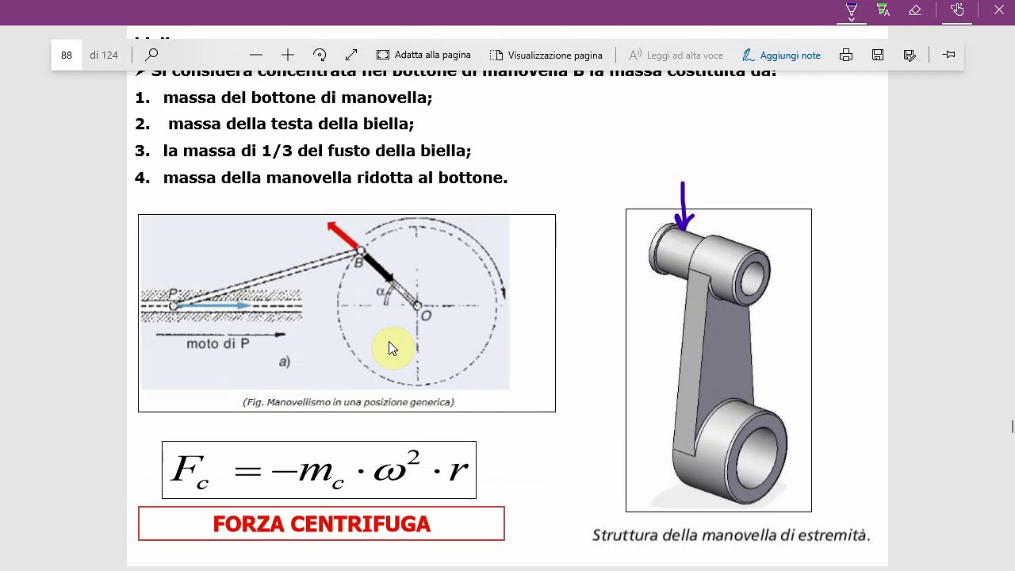Pin the PDF toolbar

949,55
